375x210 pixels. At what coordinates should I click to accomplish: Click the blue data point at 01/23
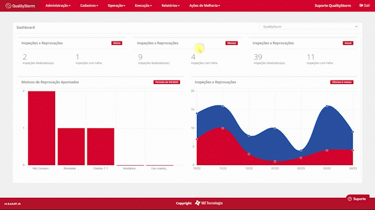pos(275,128)
